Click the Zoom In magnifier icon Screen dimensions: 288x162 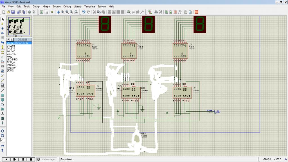(x=63, y=12)
